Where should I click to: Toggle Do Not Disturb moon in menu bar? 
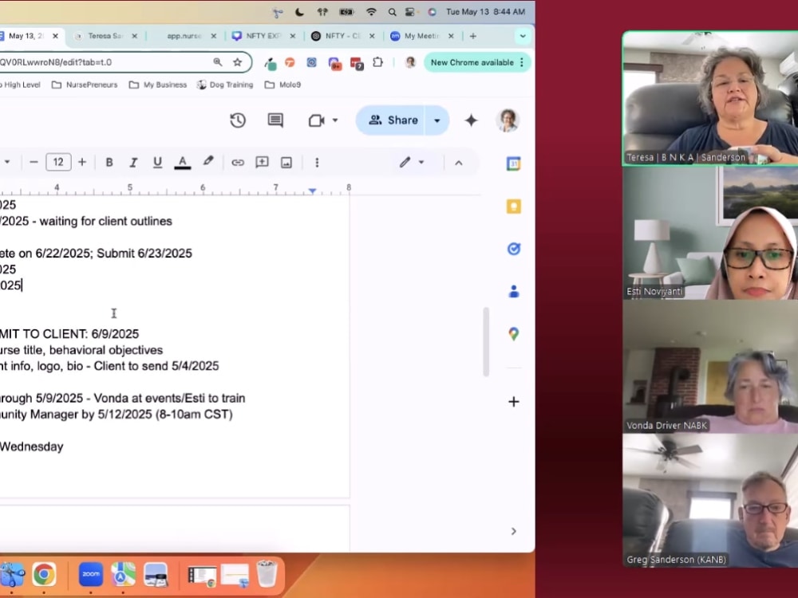coord(300,12)
